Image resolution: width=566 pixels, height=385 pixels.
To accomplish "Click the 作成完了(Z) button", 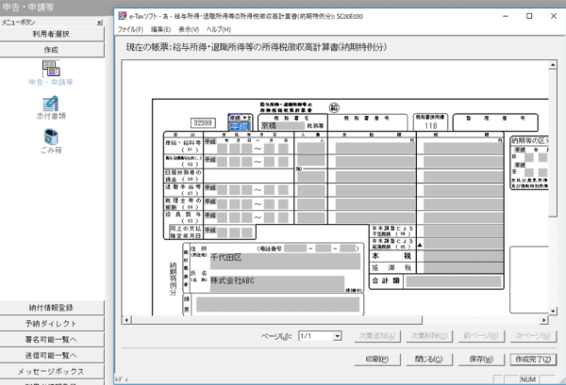I will coord(533,359).
